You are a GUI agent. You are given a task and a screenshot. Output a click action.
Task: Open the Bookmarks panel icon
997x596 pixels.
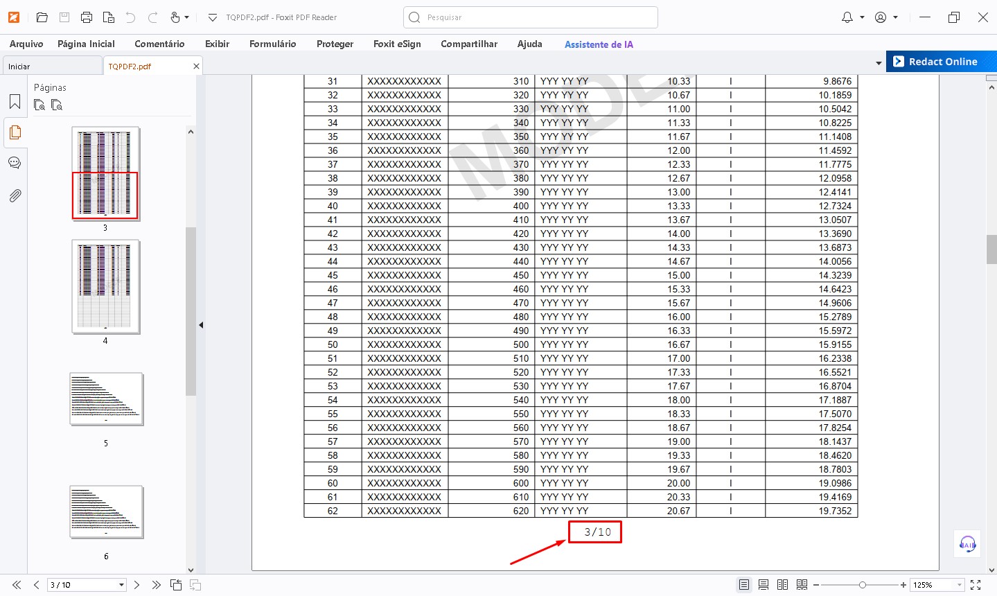click(15, 103)
